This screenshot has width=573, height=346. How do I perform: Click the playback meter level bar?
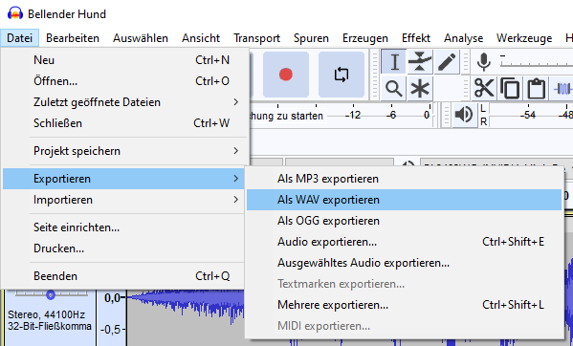point(531,115)
